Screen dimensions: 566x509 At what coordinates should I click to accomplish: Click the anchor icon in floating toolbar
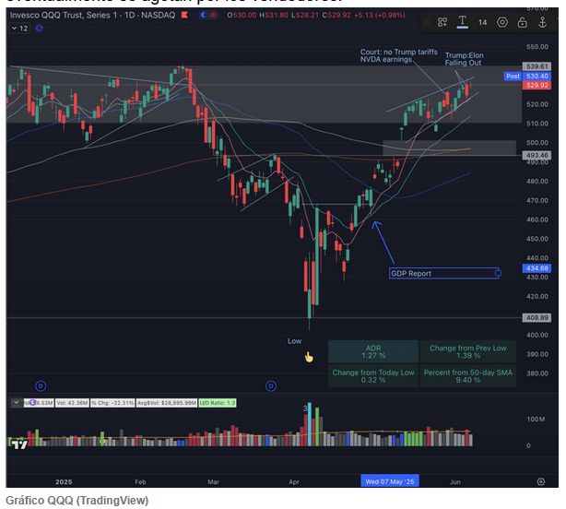point(542,22)
